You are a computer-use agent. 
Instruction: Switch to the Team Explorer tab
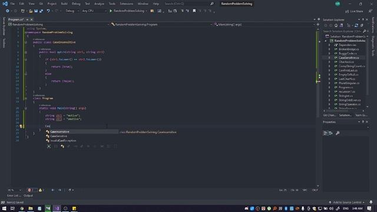361,115
